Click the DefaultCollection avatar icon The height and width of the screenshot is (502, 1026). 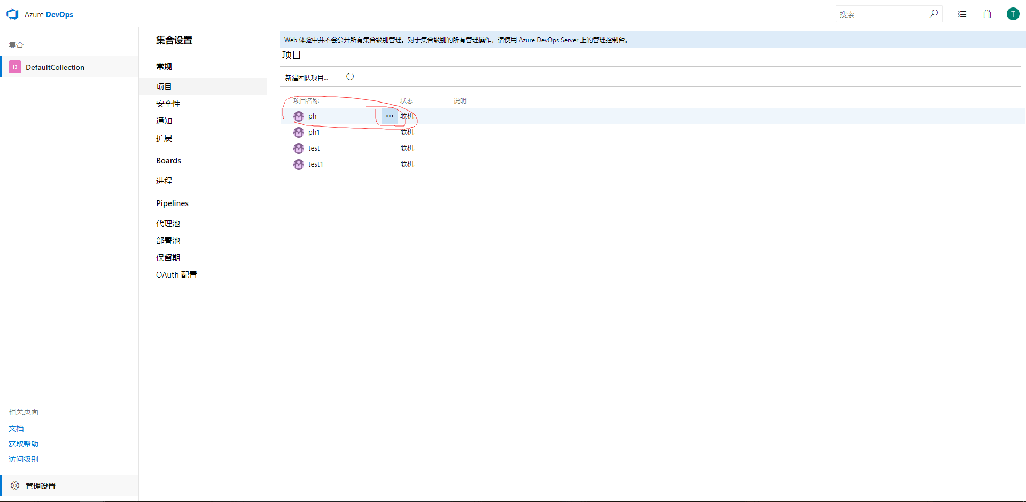pos(15,67)
